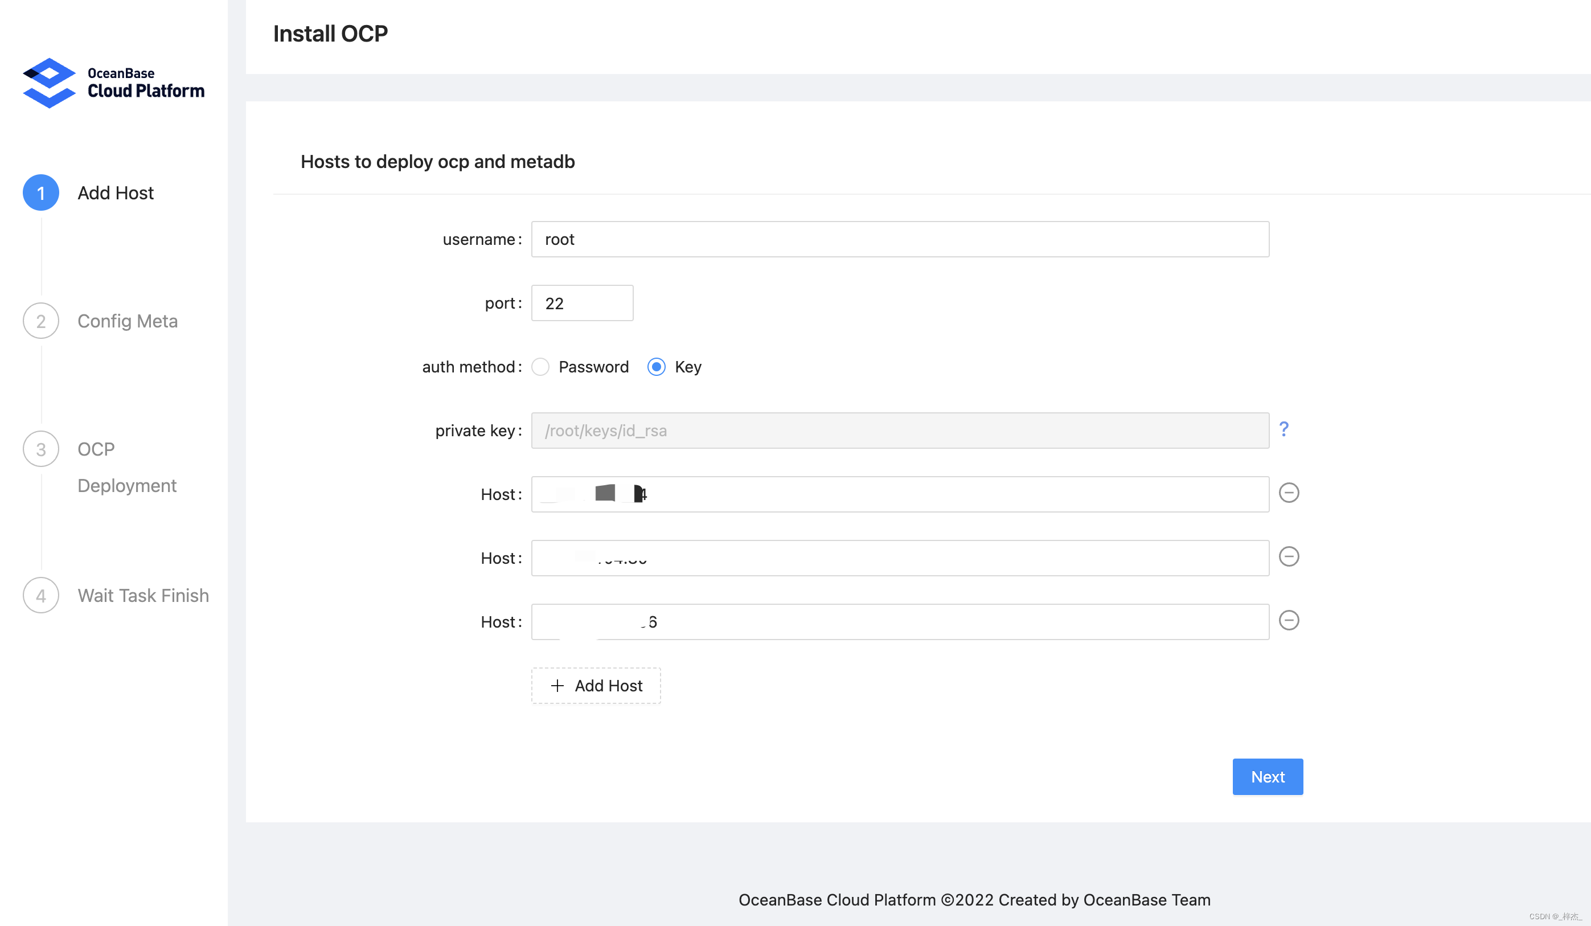Screen dimensions: 1591x926
Task: Click the dashed Add Host button
Action: (x=596, y=686)
